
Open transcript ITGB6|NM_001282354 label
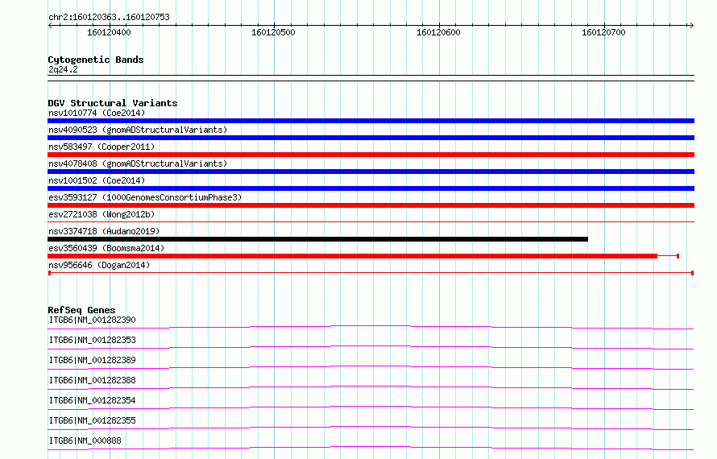[92, 400]
